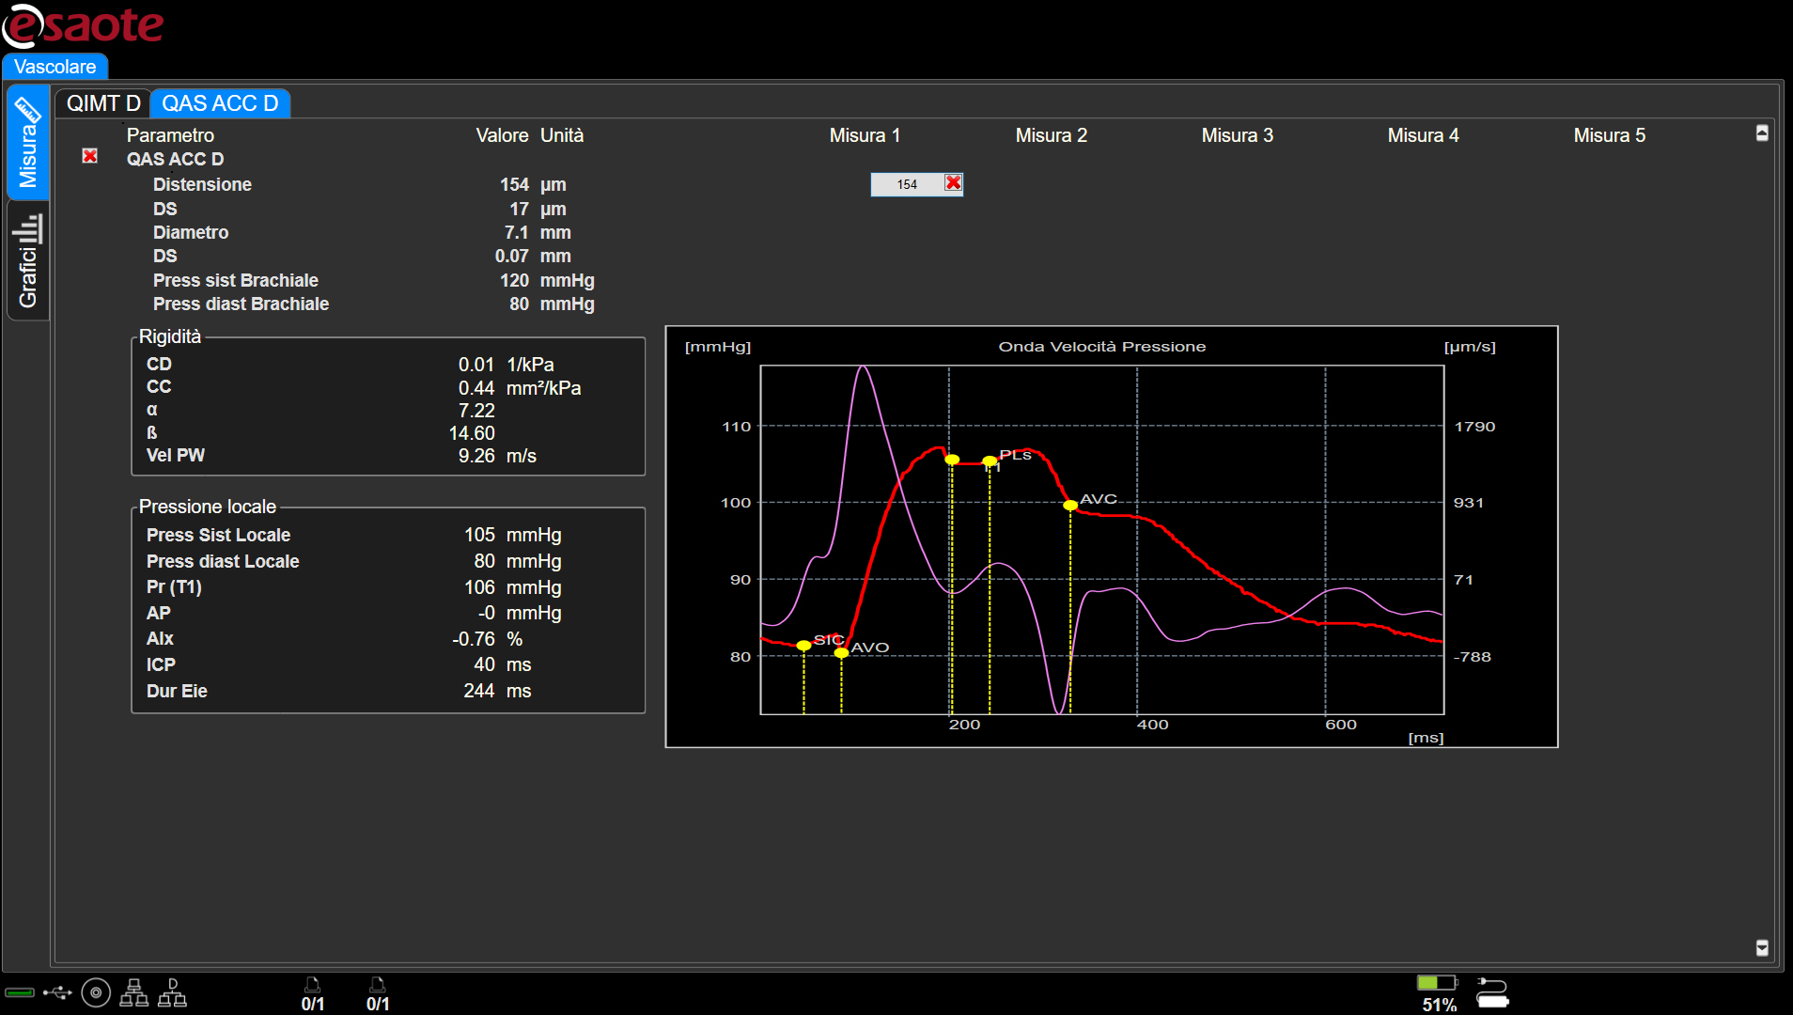Click the Vascolare application tab
The image size is (1793, 1015).
pos(55,67)
